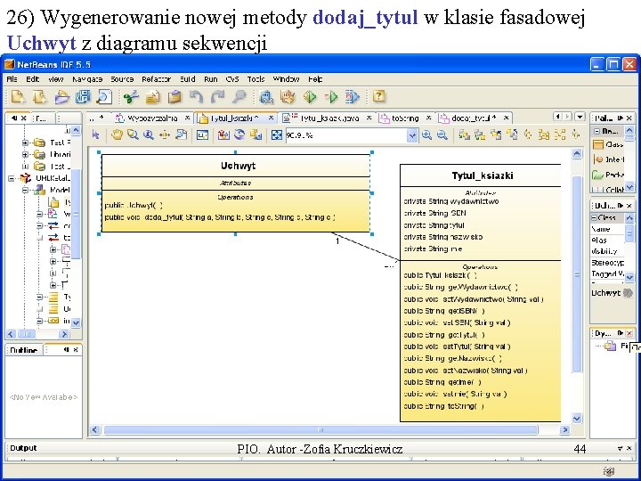The height and width of the screenshot is (481, 641).
Task: Click the dodaj_tytul operation in the Uchwyt class
Action: pos(220,217)
